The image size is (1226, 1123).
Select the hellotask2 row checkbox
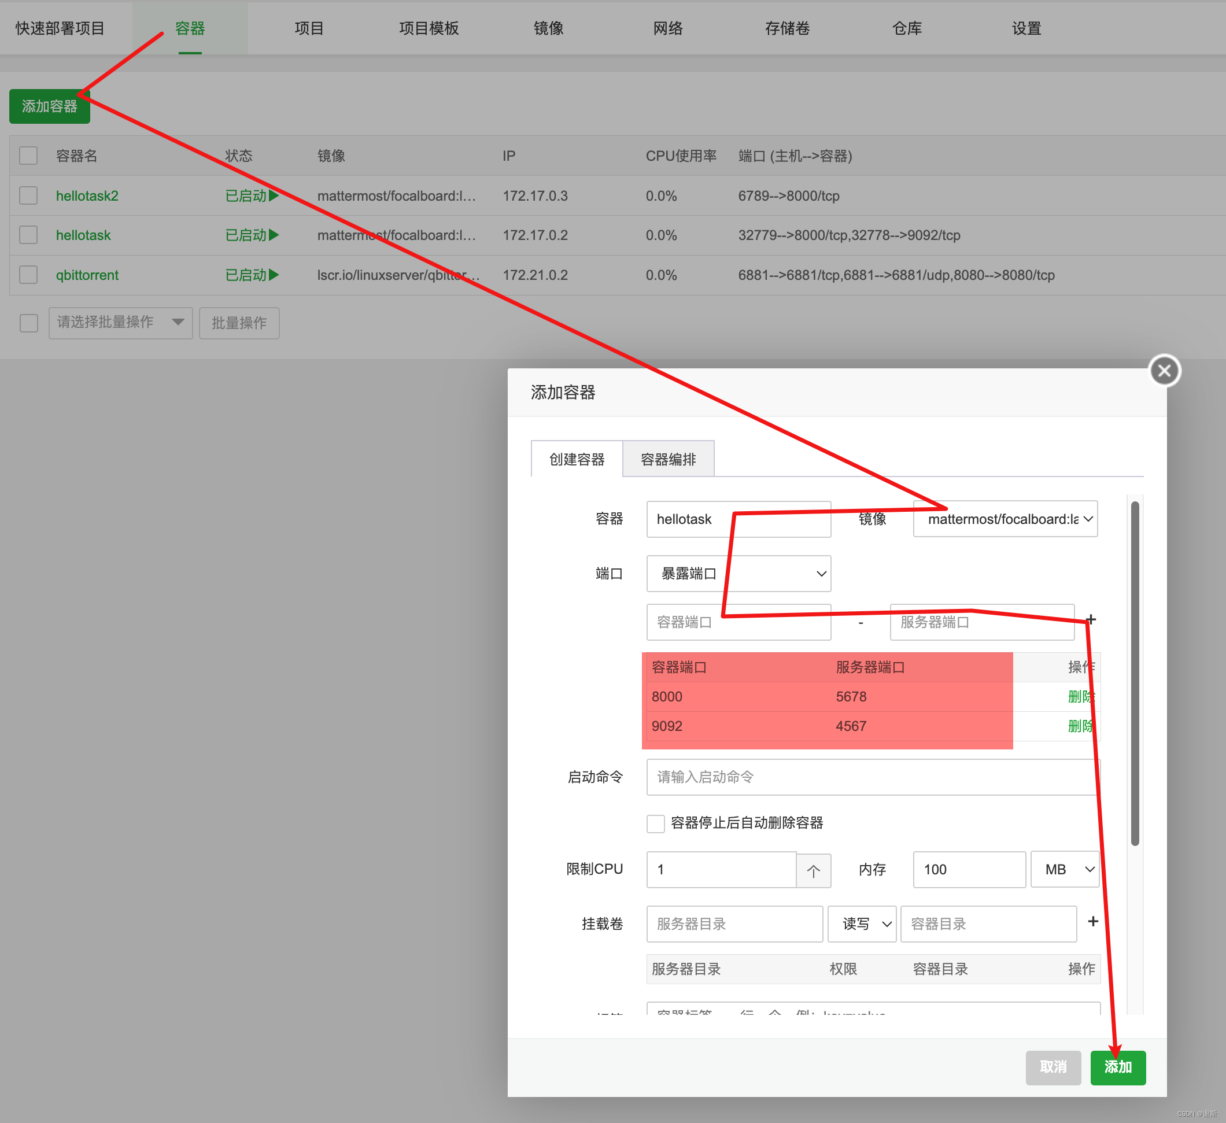pos(28,196)
